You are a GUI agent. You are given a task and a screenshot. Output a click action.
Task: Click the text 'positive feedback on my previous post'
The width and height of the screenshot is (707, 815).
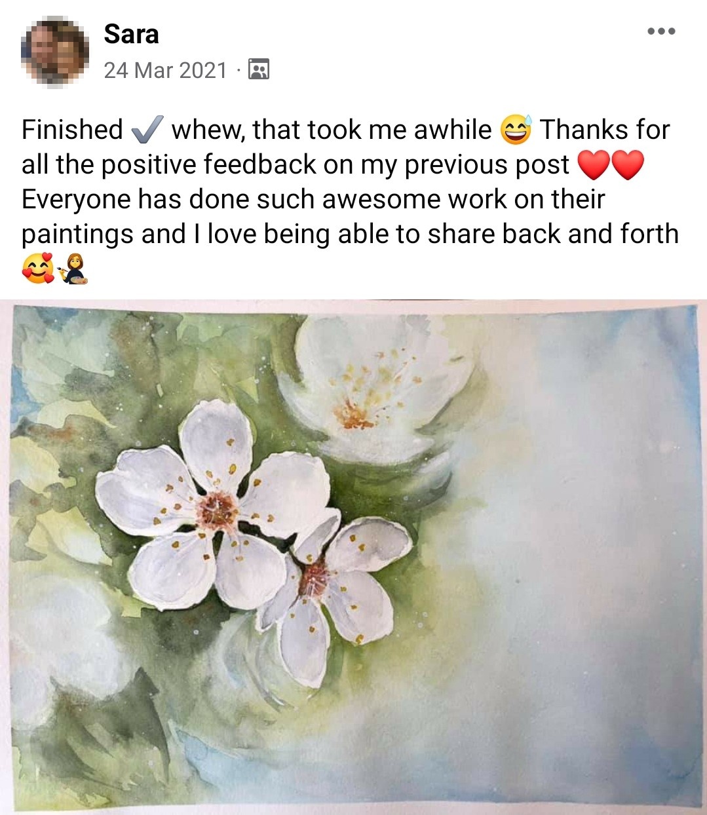(335, 164)
